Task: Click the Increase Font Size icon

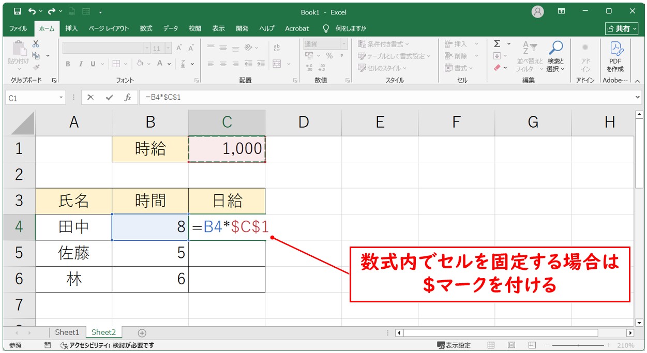Action: pos(179,48)
